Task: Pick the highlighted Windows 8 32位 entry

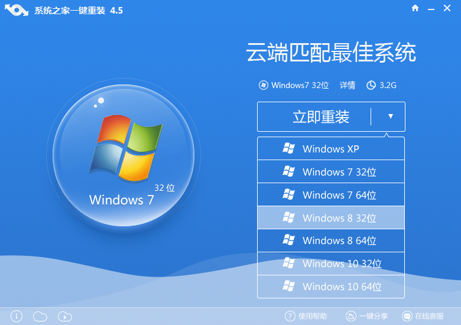Action: pos(330,218)
